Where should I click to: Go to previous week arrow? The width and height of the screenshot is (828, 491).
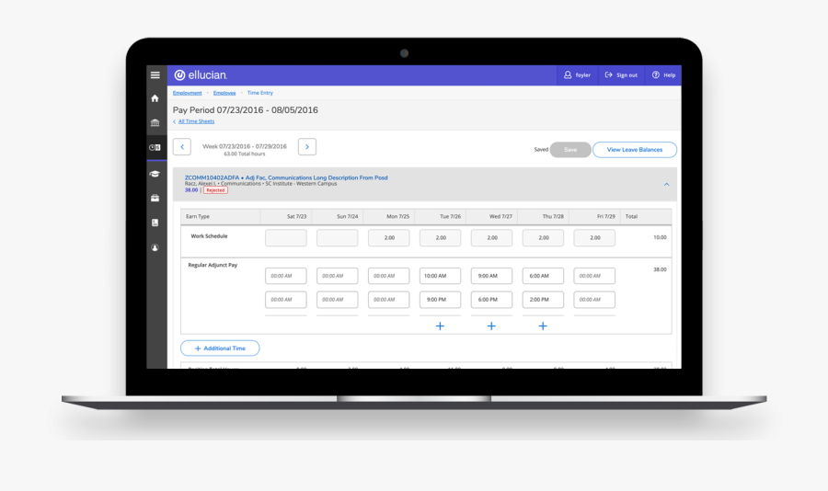pos(182,147)
